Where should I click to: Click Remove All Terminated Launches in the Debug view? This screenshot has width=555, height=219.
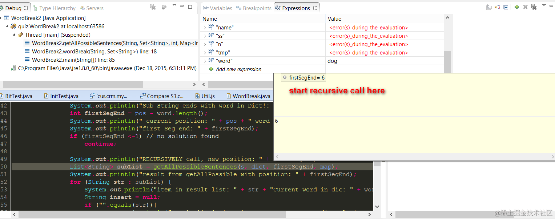click(153, 7)
